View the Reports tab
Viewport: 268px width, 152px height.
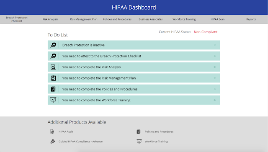(251, 19)
